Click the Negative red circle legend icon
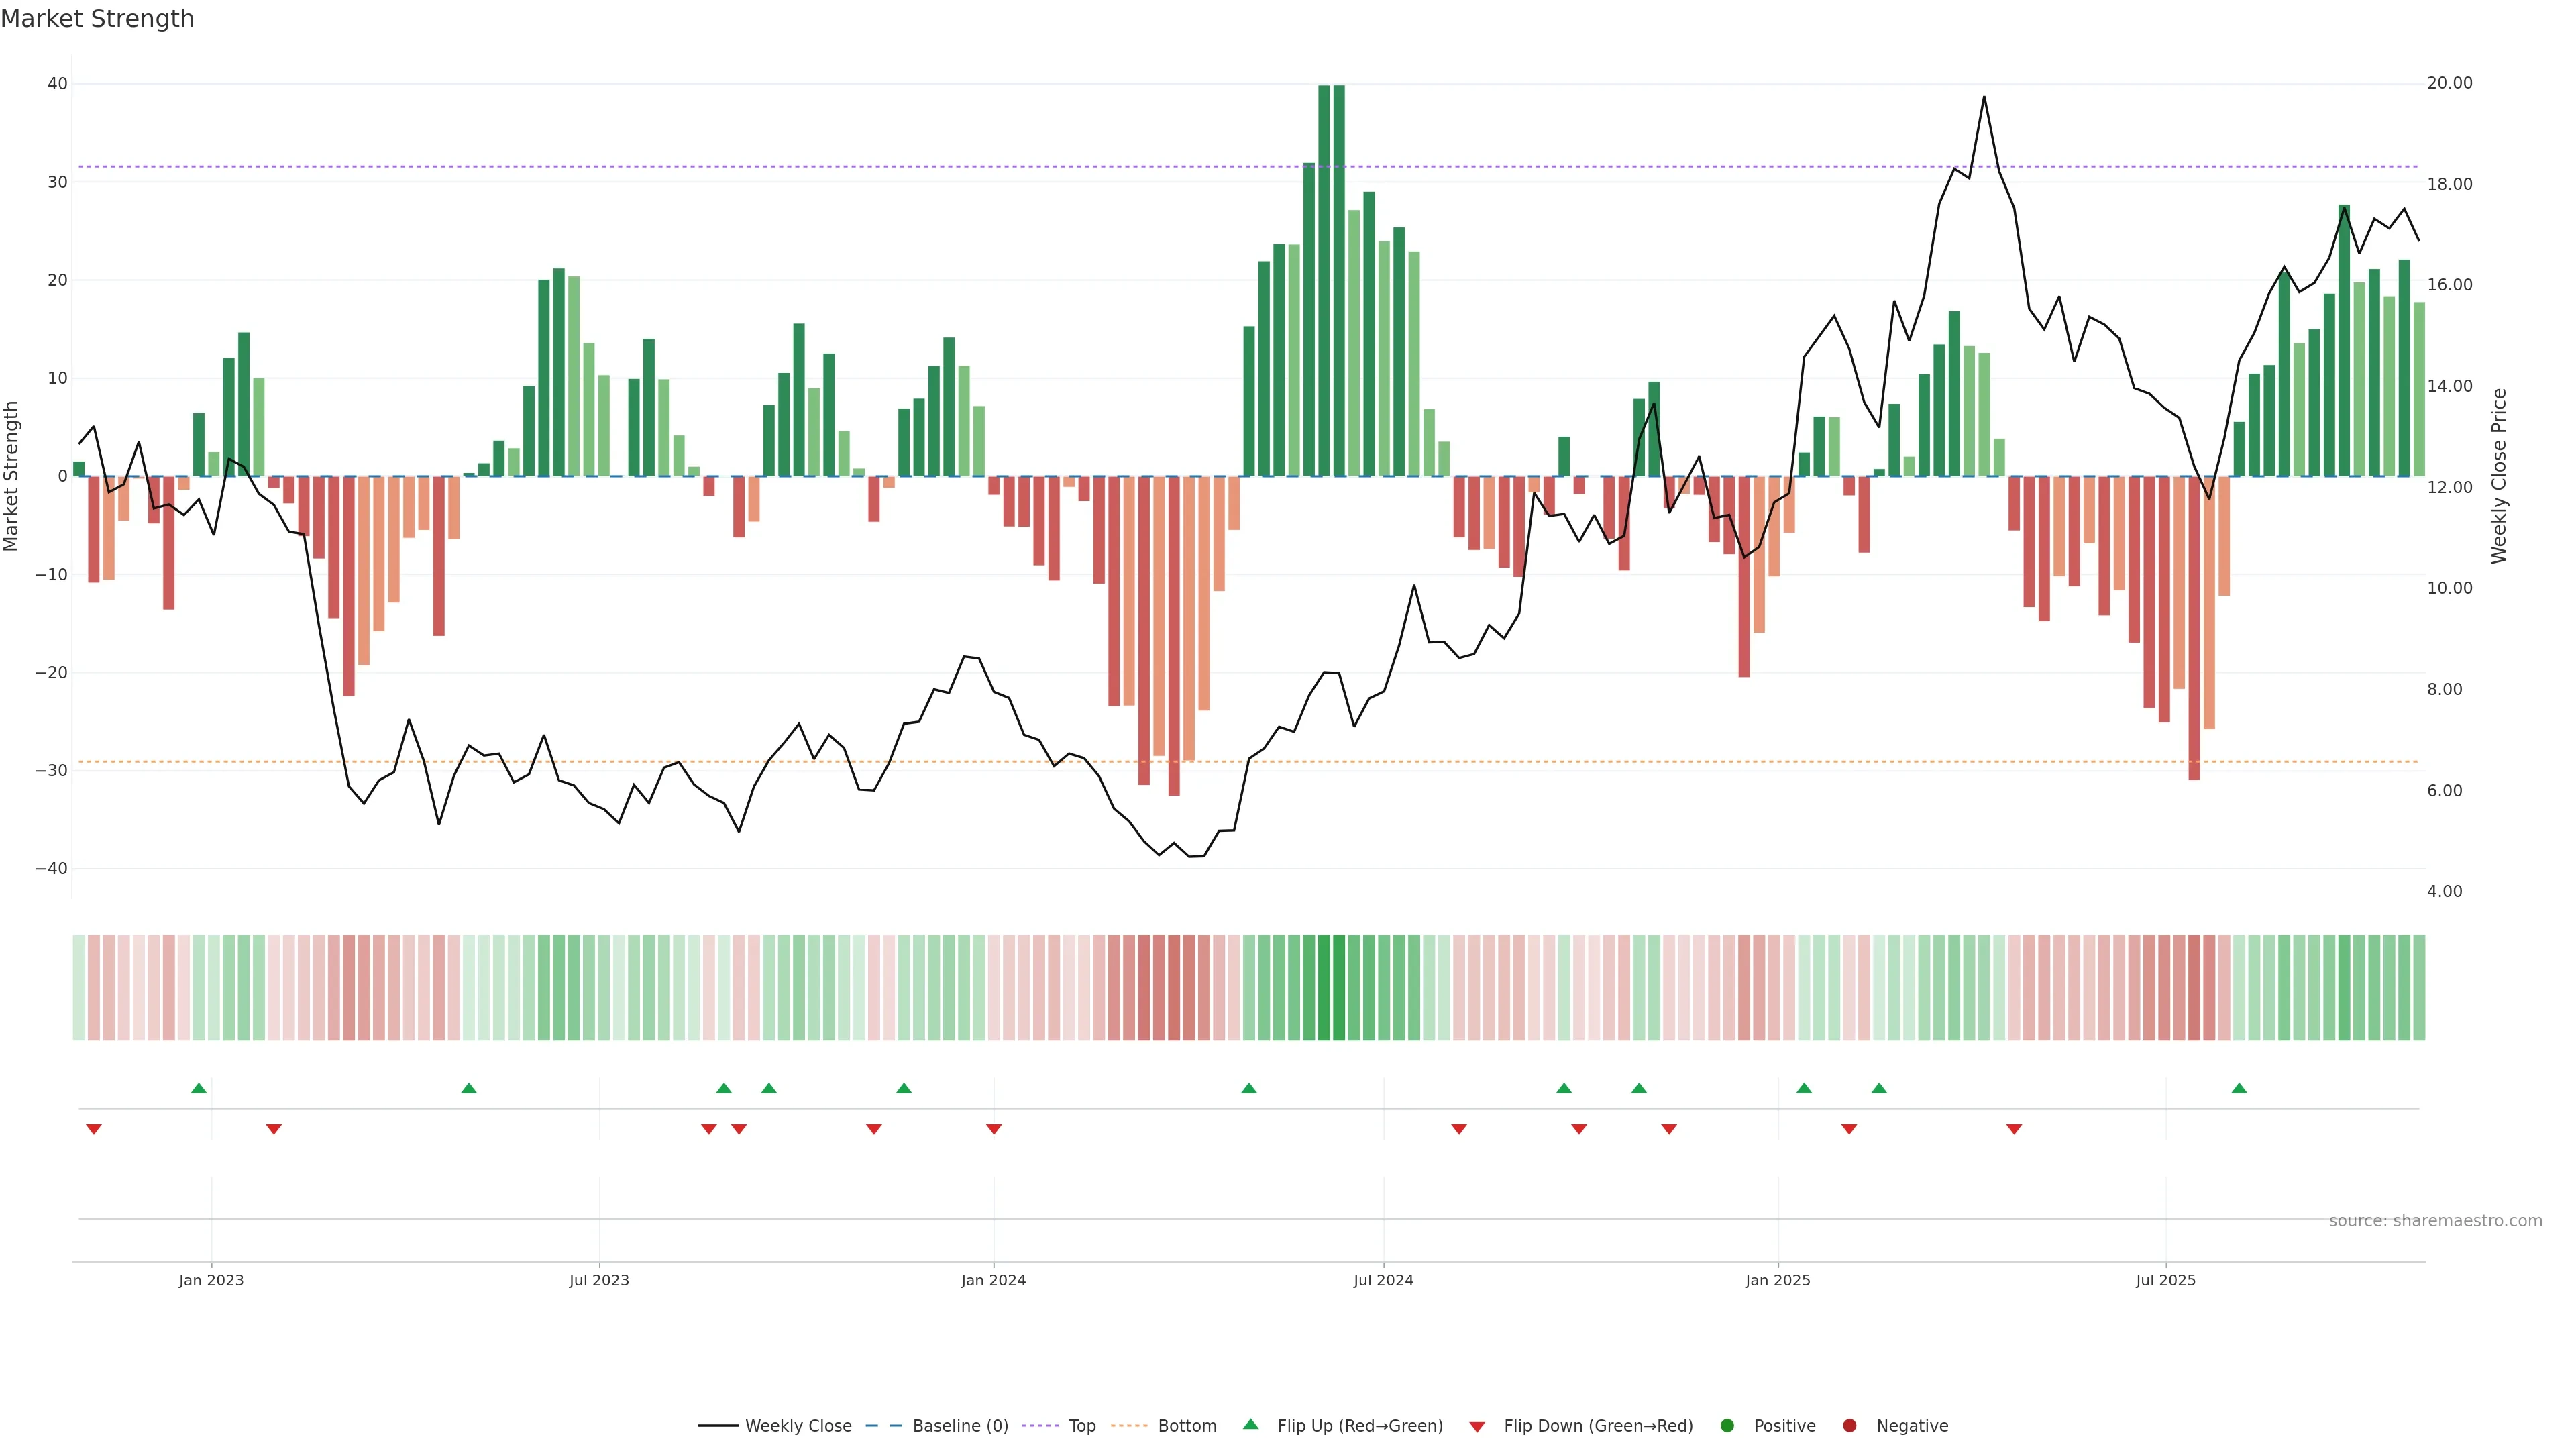 pyautogui.click(x=1849, y=1426)
